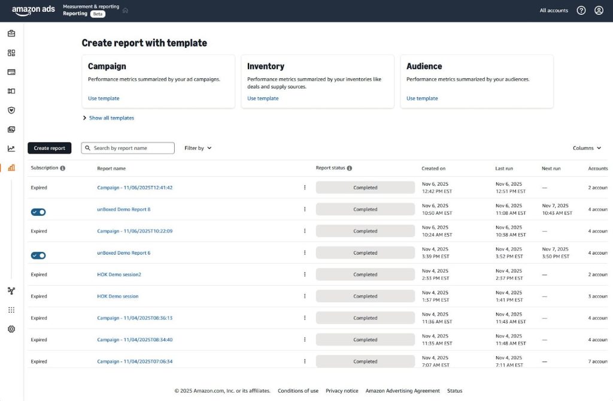
Task: Open the more options menu for unBoxed Demo Report 6
Action: 305,253
